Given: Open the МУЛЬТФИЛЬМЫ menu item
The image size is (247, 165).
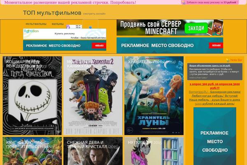Looking at the screenshot, I should tap(36, 24).
